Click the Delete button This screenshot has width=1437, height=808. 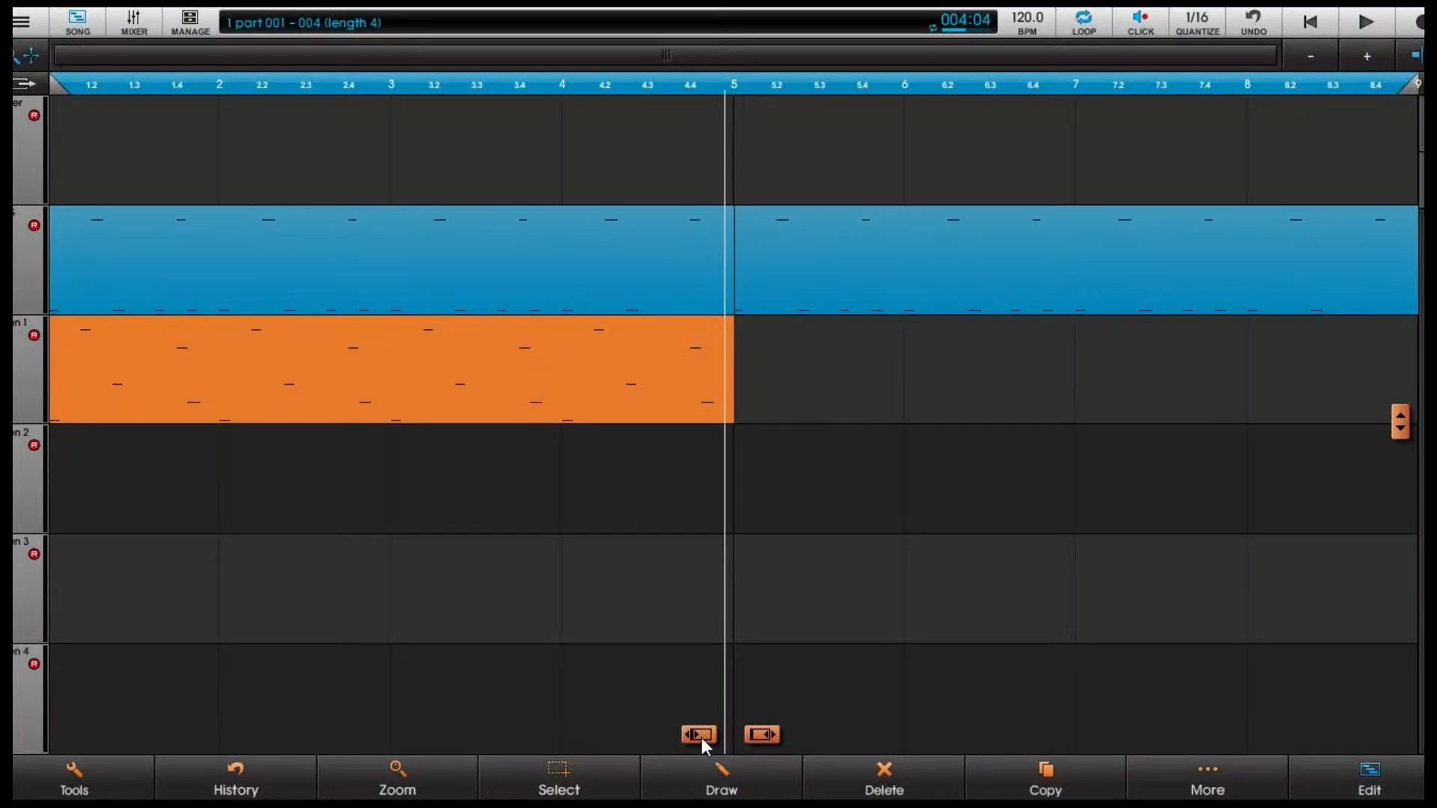click(884, 778)
